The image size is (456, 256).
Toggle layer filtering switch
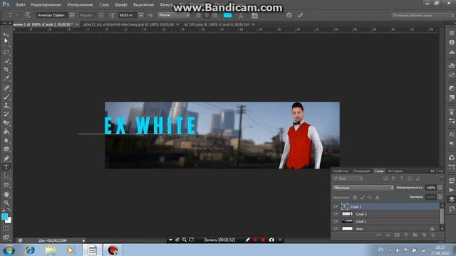pyautogui.click(x=442, y=177)
